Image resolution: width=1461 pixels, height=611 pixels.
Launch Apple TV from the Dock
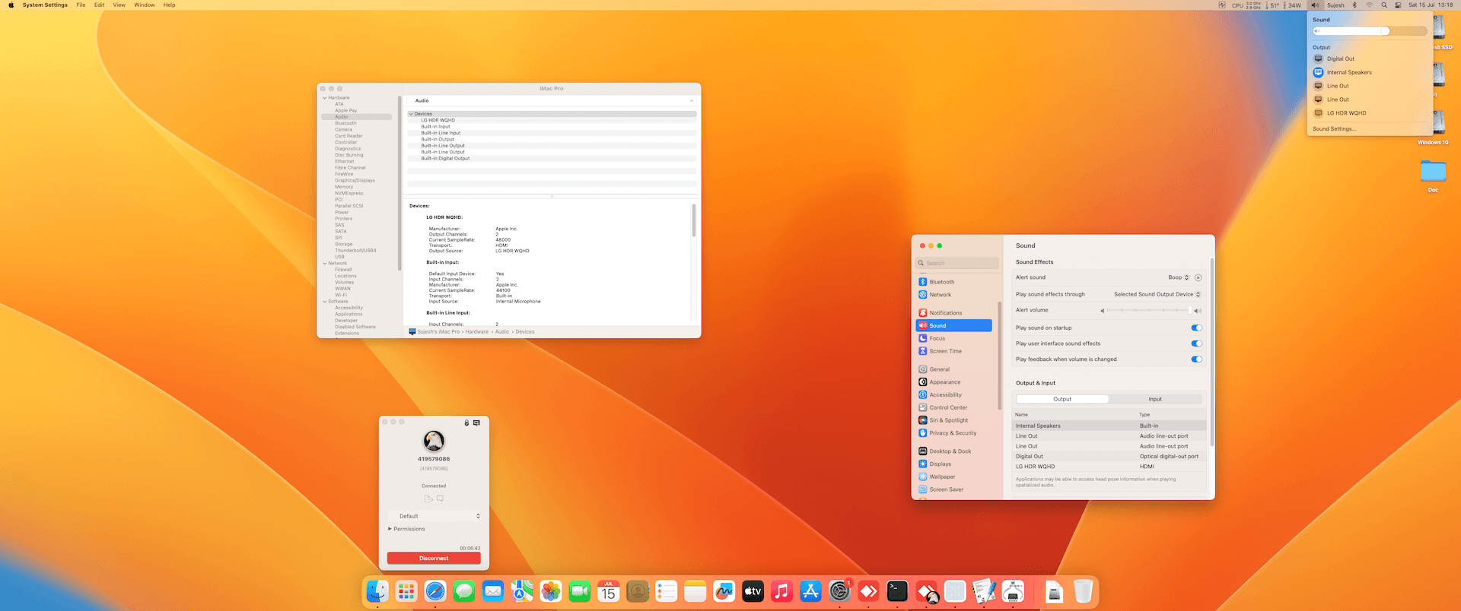753,591
